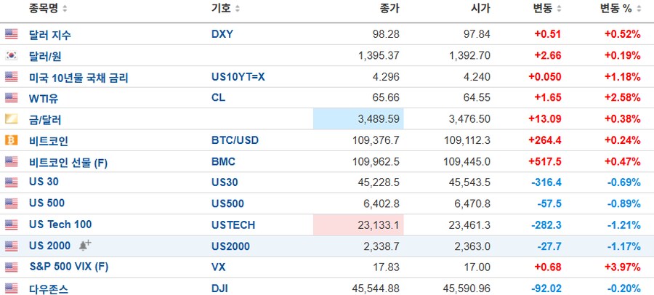
Task: Click the flag icon beside US Tech 100
Action: [11, 225]
